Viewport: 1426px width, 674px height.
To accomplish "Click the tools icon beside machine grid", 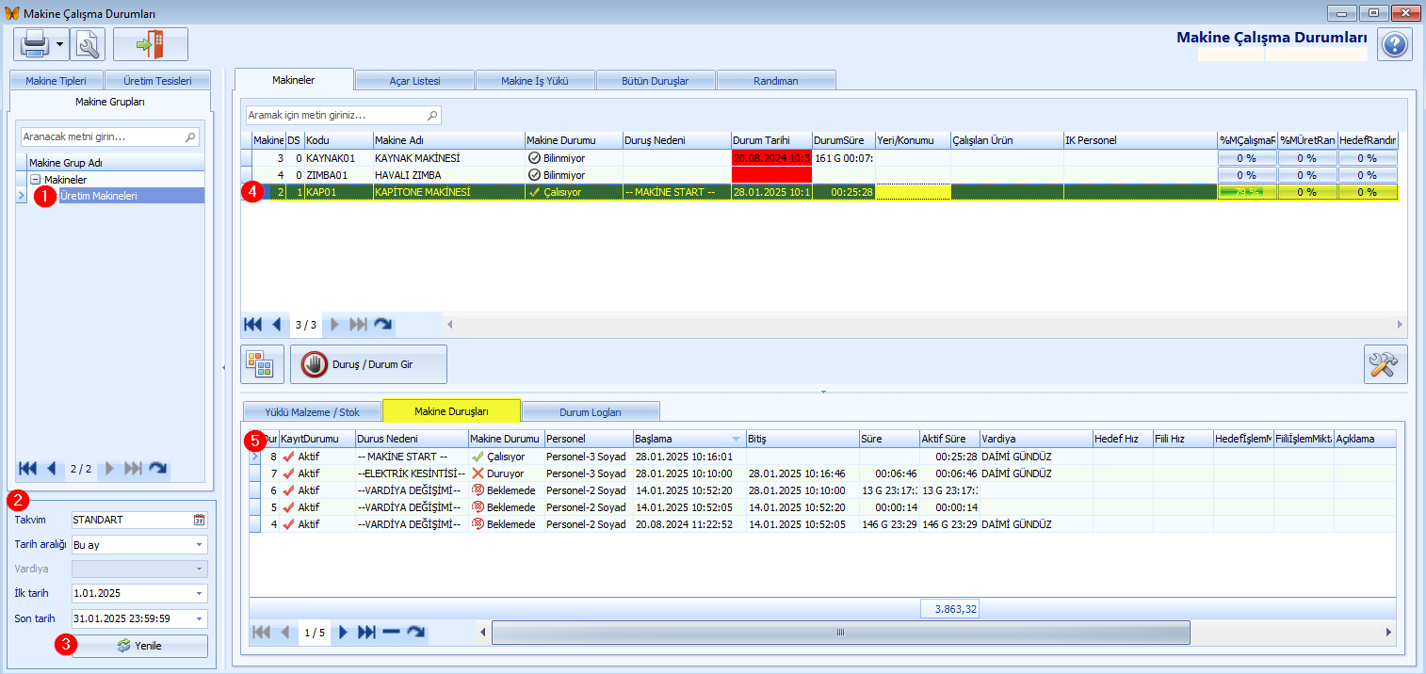I will pyautogui.click(x=1385, y=364).
